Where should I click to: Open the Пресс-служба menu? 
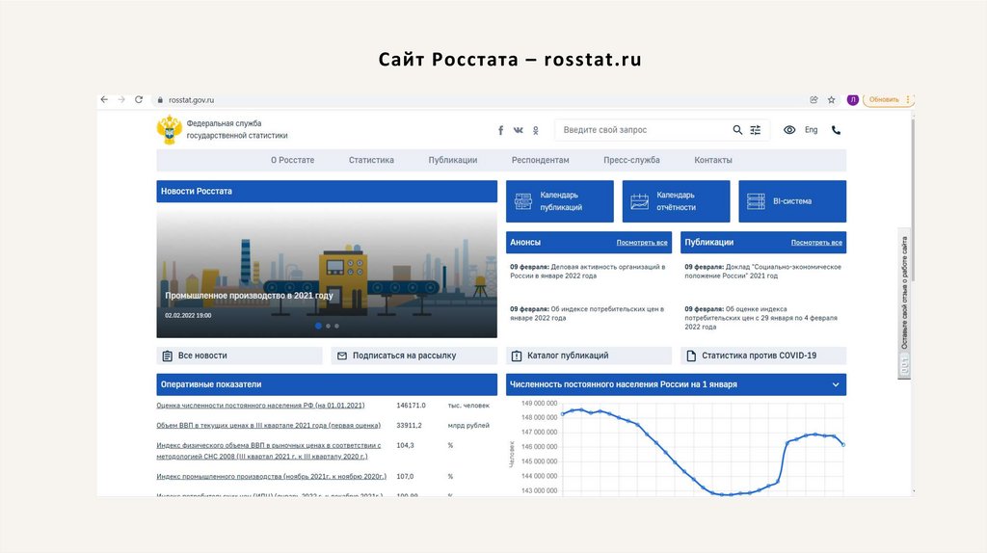tap(631, 160)
